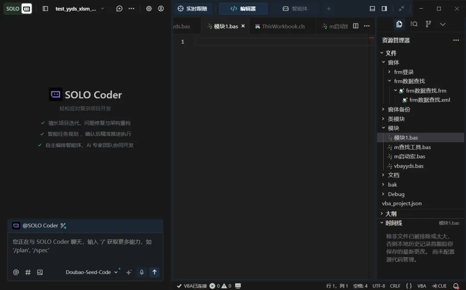Open the test_yyds_xlsm project dropdown
The height and width of the screenshot is (290, 466).
click(x=80, y=9)
